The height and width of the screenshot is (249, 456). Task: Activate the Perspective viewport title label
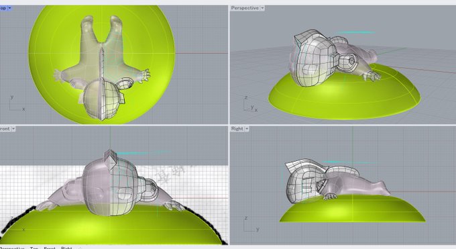[x=245, y=8]
